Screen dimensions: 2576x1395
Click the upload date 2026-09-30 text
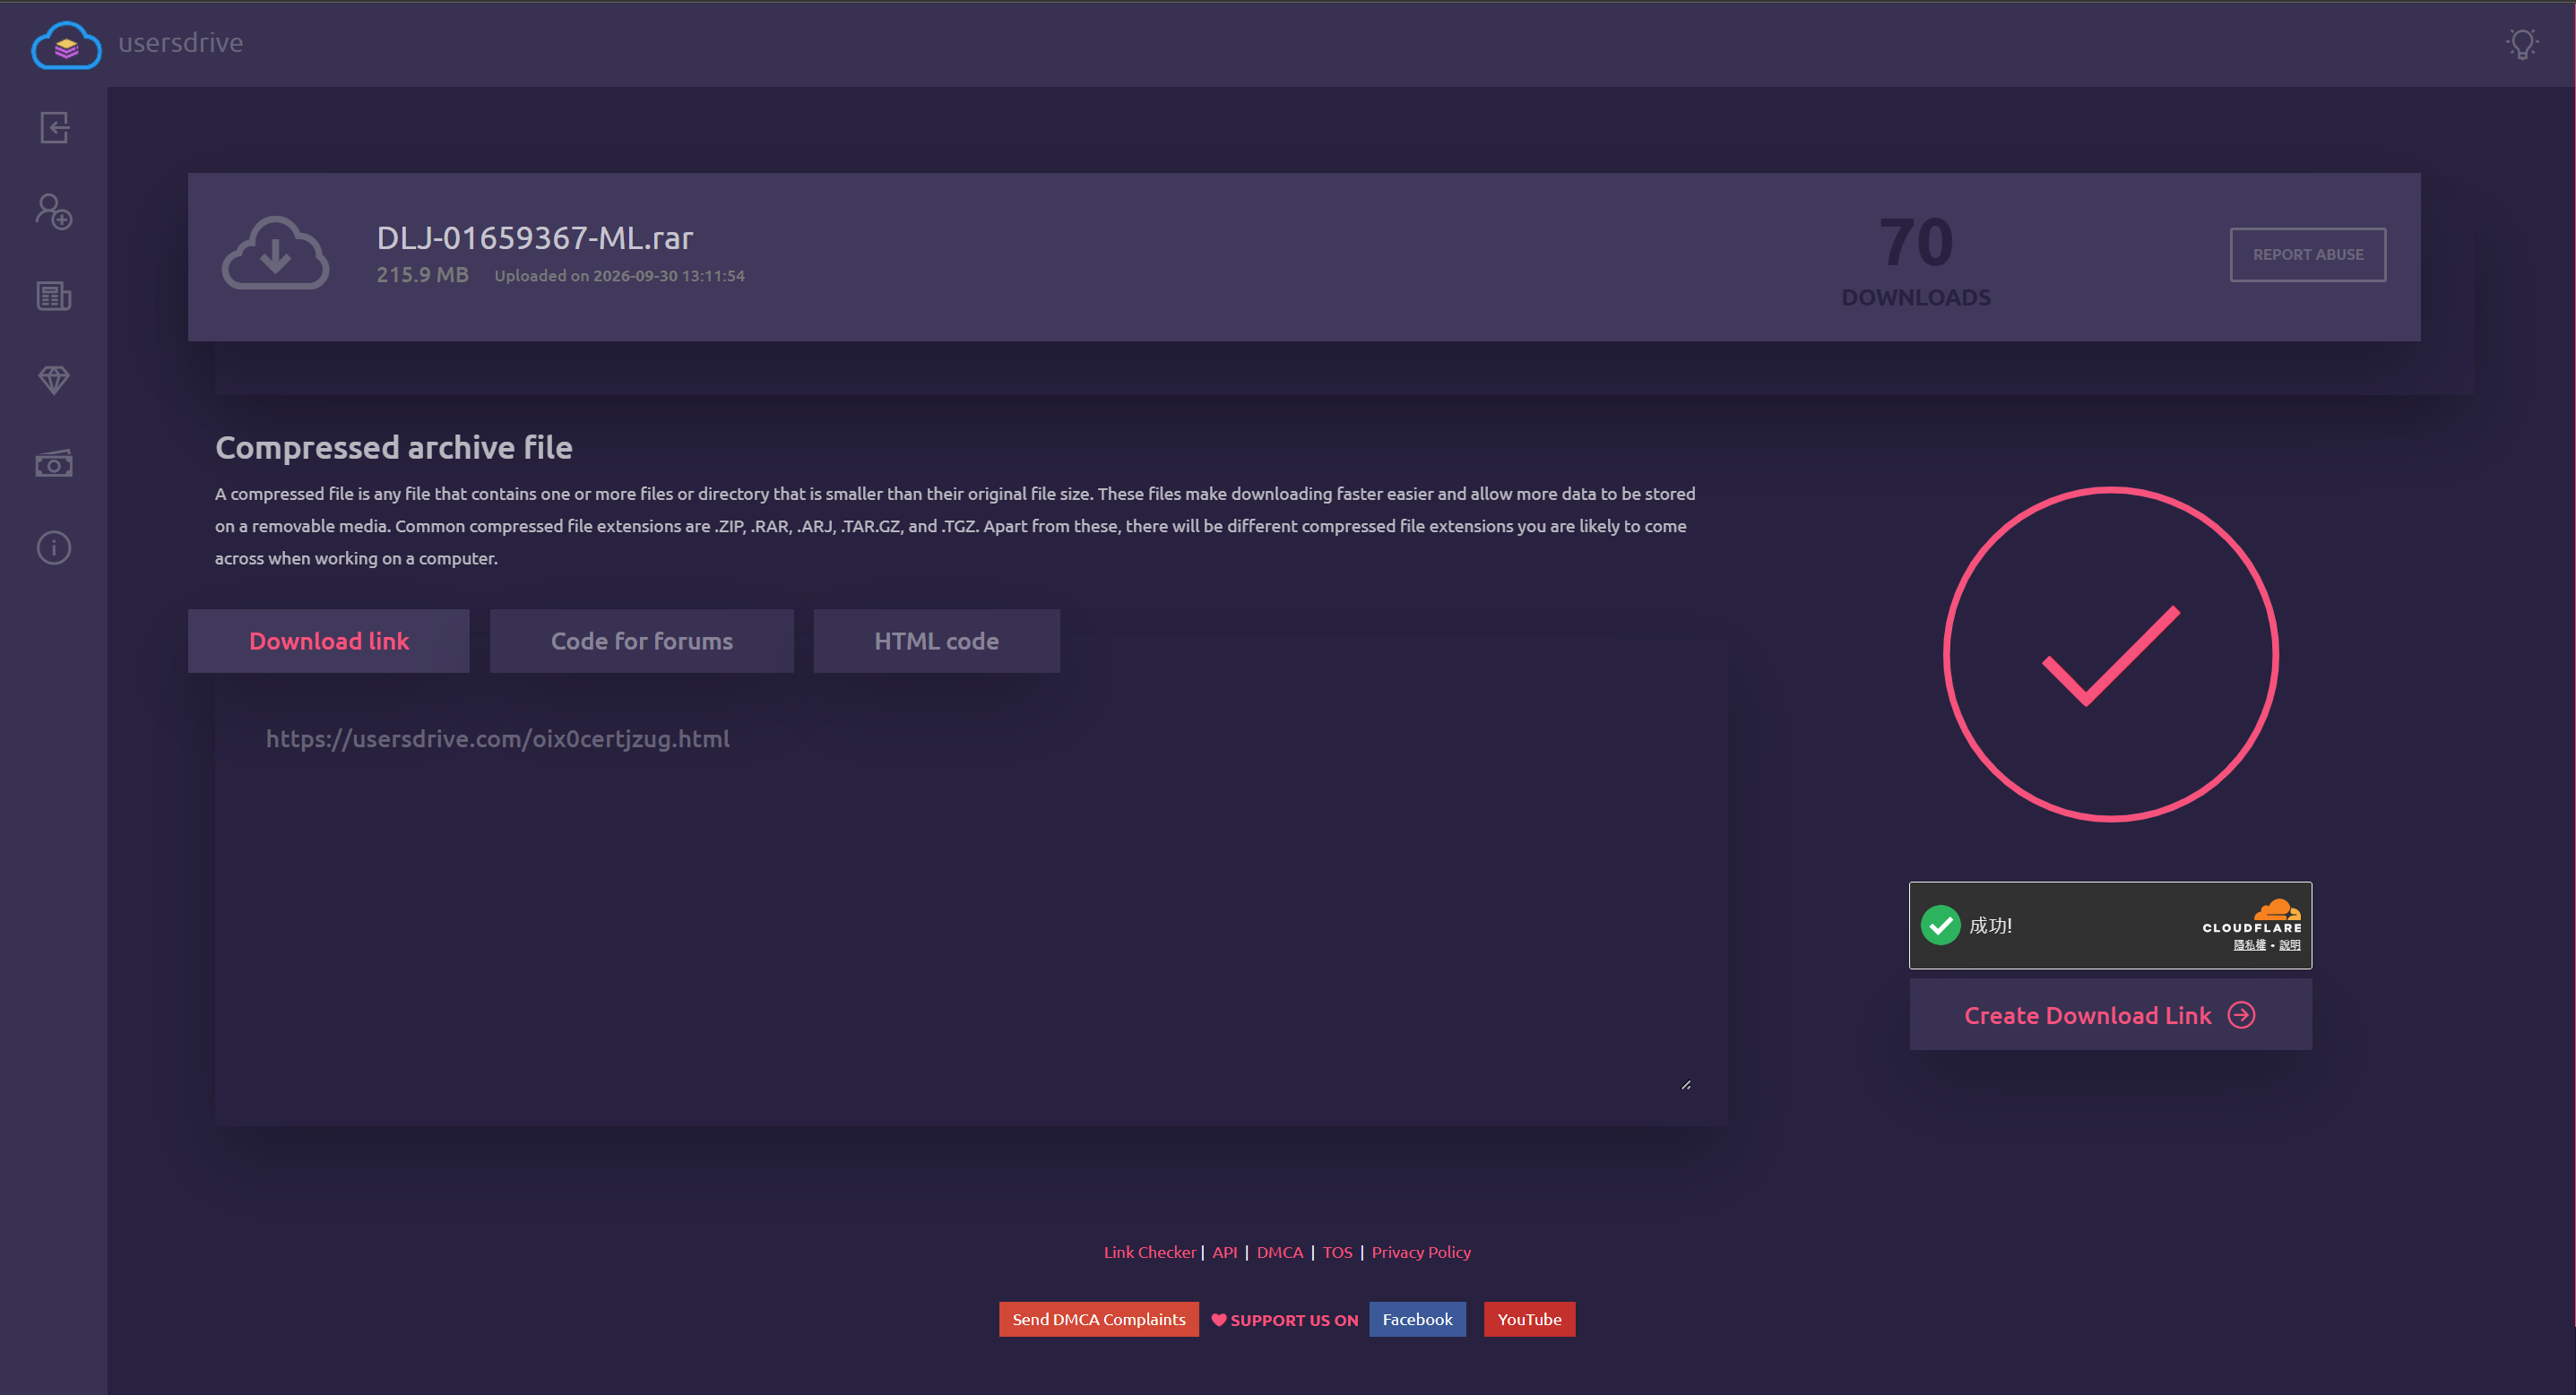[669, 276]
